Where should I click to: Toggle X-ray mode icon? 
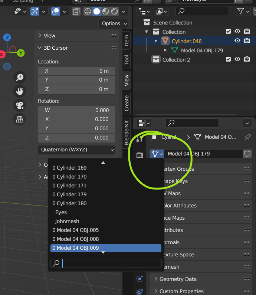(x=76, y=12)
